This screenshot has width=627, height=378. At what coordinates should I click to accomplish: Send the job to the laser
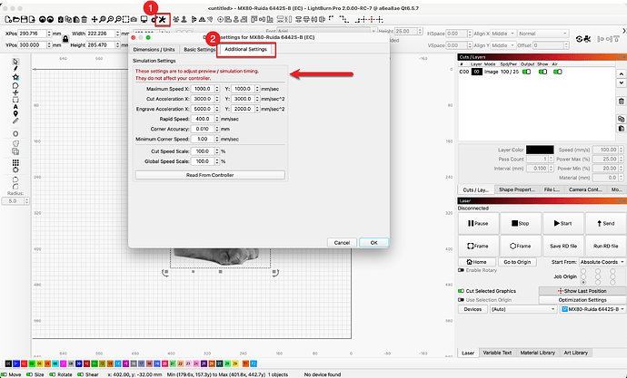pyautogui.click(x=605, y=223)
